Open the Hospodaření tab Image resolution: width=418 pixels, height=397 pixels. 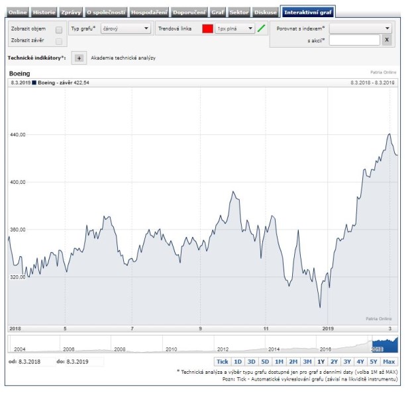148,13
